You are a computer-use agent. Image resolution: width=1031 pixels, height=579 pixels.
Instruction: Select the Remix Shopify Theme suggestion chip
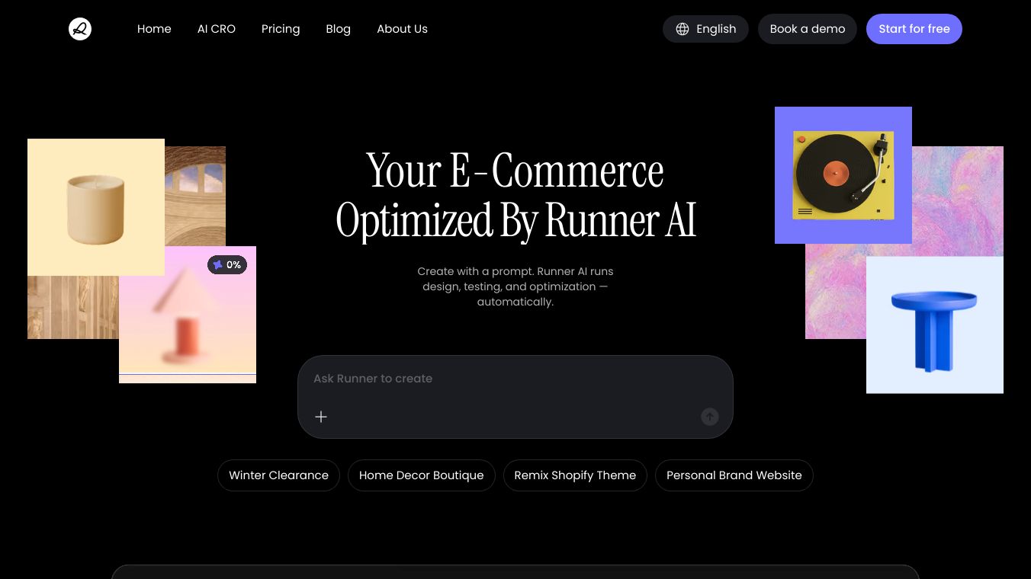[x=575, y=475]
